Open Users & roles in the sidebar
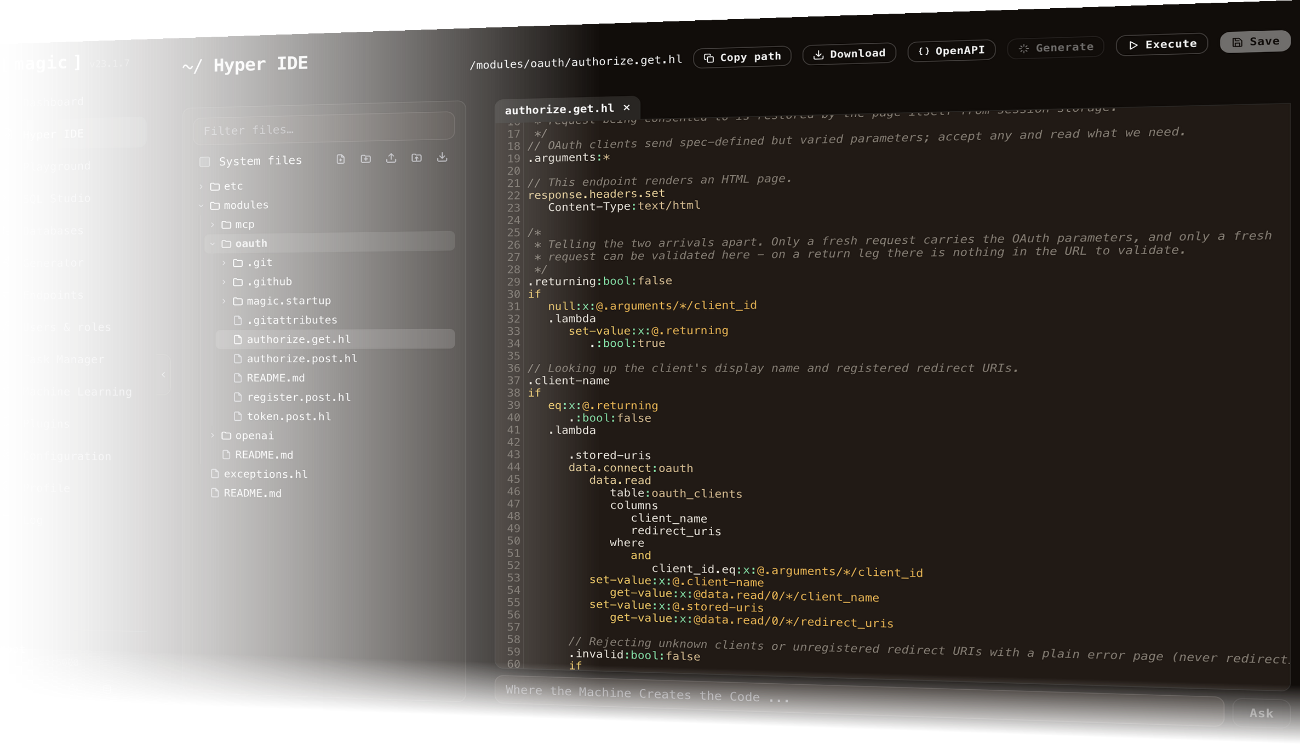Screen dimensions: 1300x744 pos(67,327)
